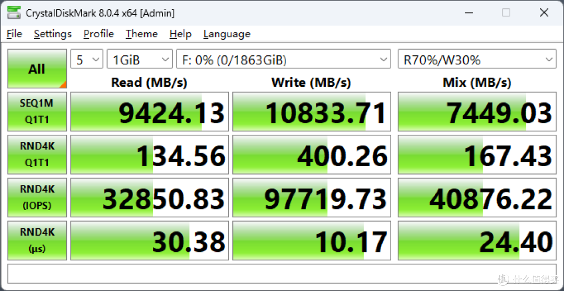This screenshot has width=564, height=291.
Task: Open the Language menu
Action: click(227, 34)
